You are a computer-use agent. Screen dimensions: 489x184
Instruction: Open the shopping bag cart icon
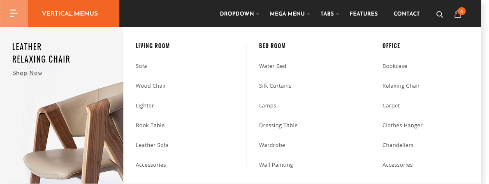[457, 14]
